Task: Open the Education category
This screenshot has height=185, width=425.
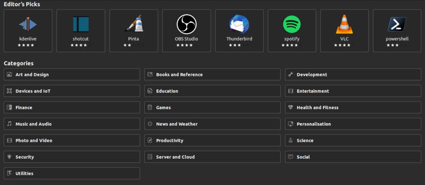Action: (212, 91)
